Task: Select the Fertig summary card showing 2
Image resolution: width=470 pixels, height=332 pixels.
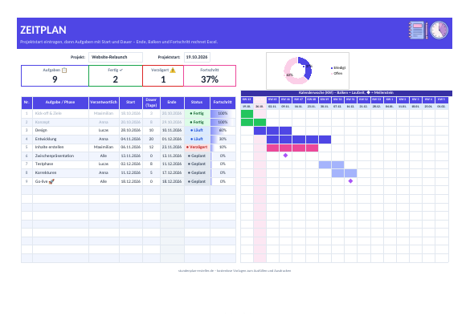Action: (116, 76)
